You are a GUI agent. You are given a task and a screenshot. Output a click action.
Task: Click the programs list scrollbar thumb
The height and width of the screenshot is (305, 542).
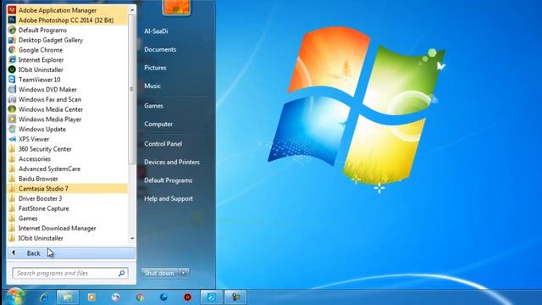(x=132, y=89)
